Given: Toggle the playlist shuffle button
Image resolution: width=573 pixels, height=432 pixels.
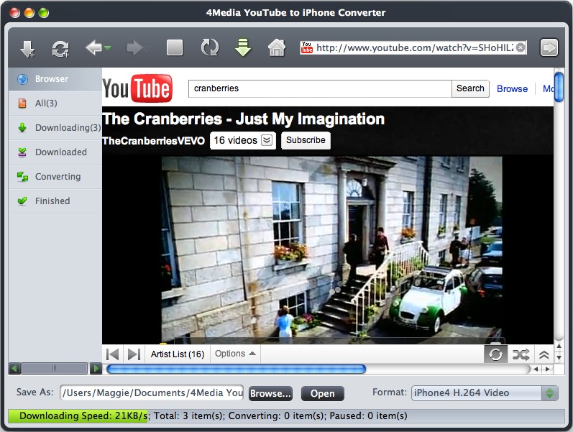Looking at the screenshot, I should (521, 354).
